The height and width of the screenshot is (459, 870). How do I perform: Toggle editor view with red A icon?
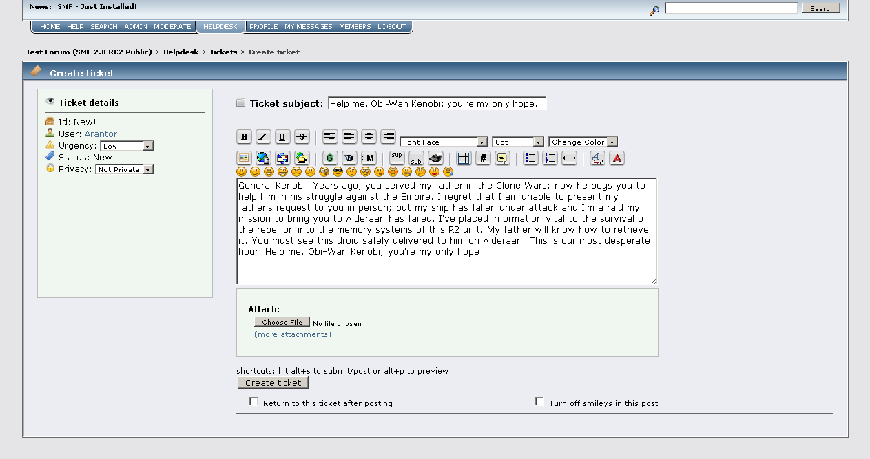click(617, 158)
